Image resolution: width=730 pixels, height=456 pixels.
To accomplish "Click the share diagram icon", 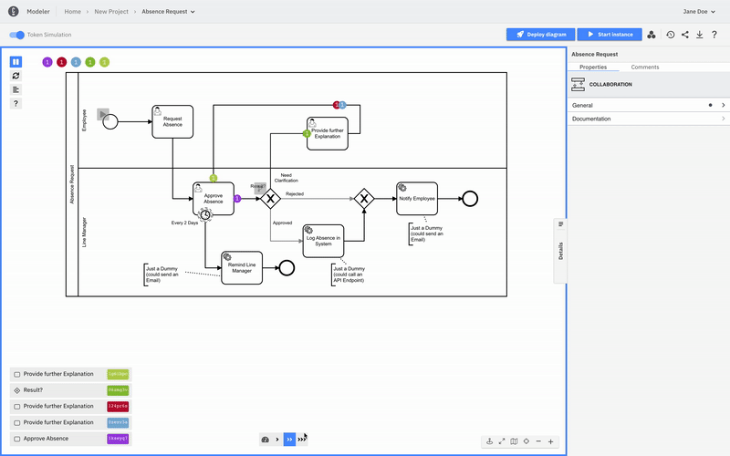I will (685, 35).
